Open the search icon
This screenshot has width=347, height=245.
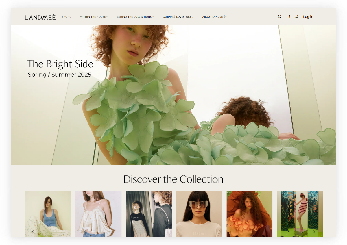[x=280, y=16]
